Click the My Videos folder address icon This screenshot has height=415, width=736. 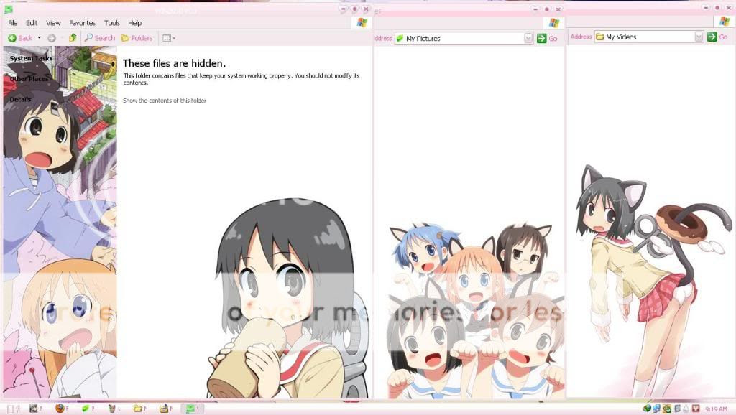tap(600, 37)
